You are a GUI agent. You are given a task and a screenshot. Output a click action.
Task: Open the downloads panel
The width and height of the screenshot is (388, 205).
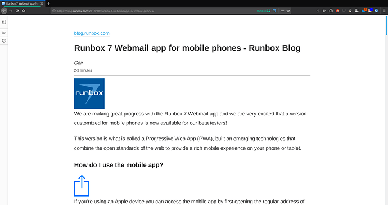[x=318, y=11]
